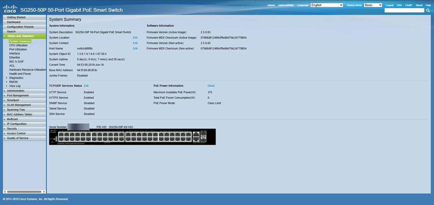
Task: Select CPU Utilization tree item
Action: [18, 45]
